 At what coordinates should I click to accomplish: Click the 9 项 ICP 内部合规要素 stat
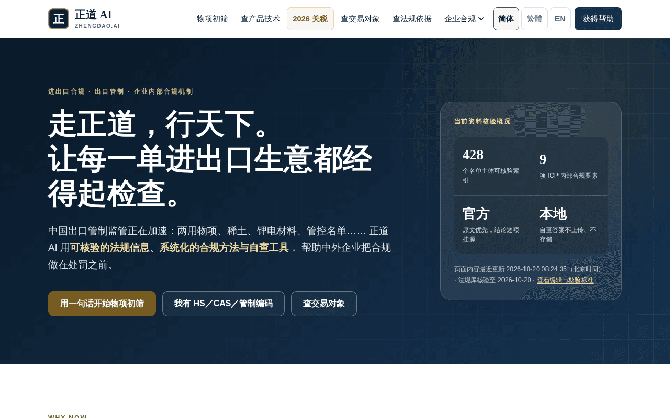pos(569,166)
